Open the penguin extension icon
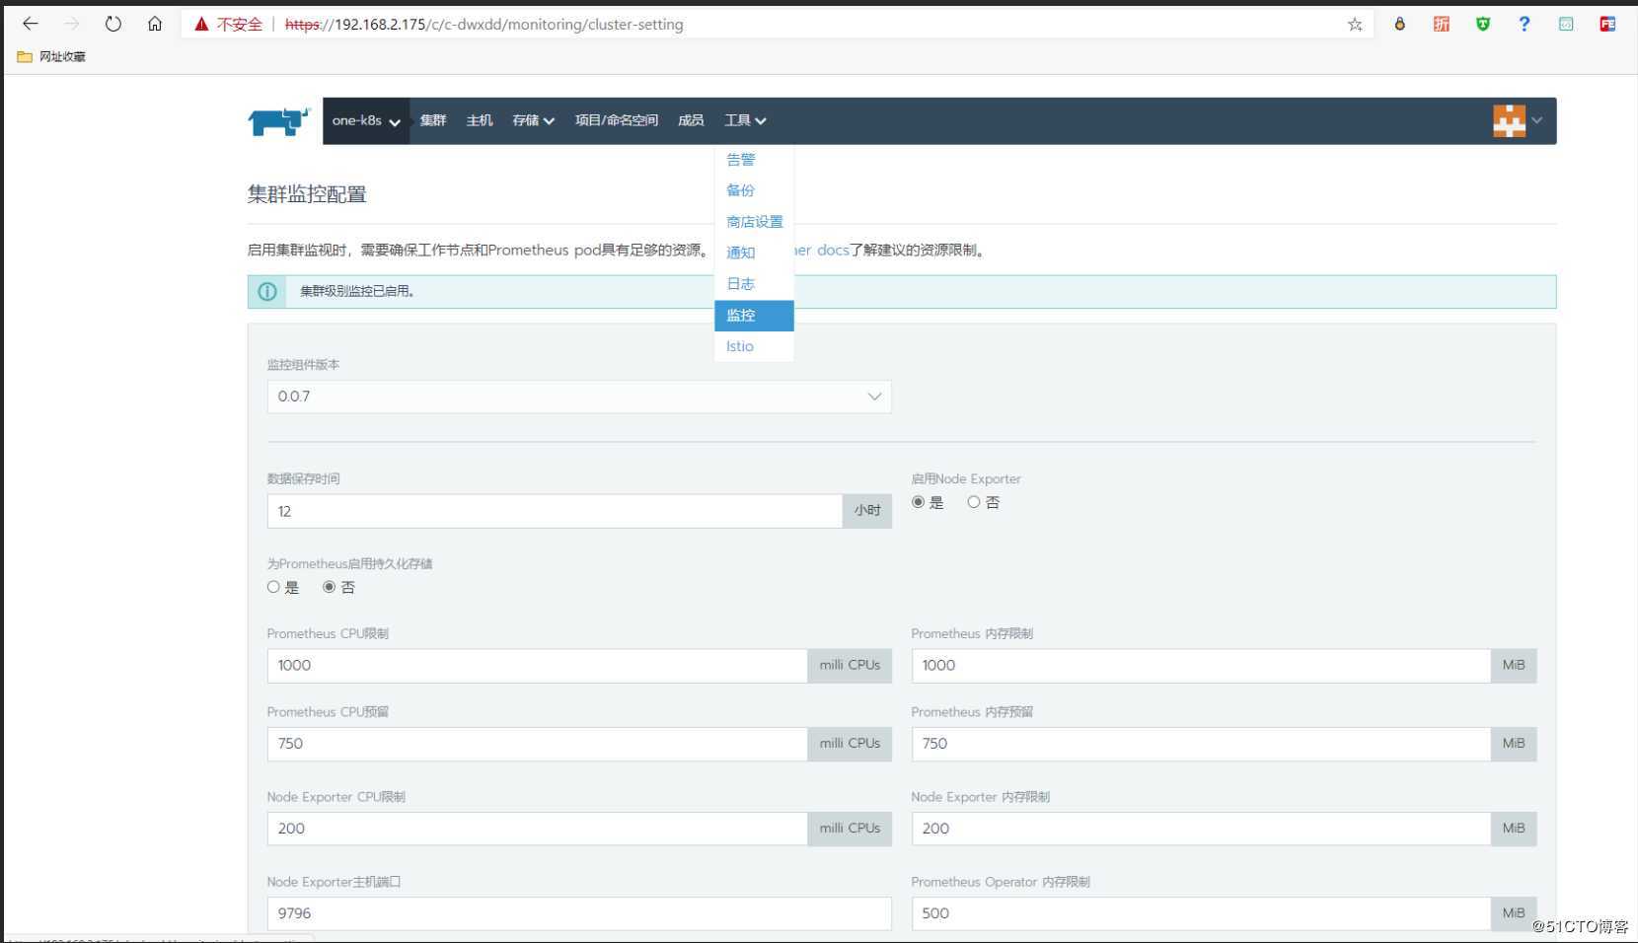The image size is (1638, 943). (x=1399, y=24)
